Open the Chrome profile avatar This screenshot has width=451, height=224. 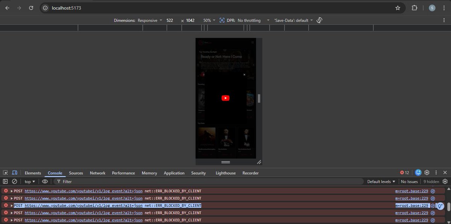(432, 8)
